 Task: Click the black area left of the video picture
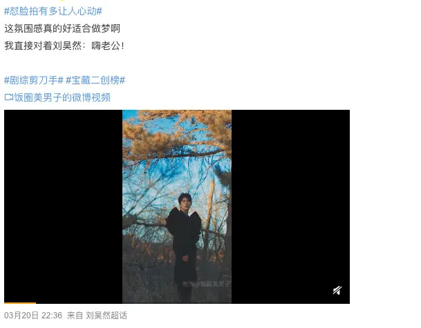point(63,206)
